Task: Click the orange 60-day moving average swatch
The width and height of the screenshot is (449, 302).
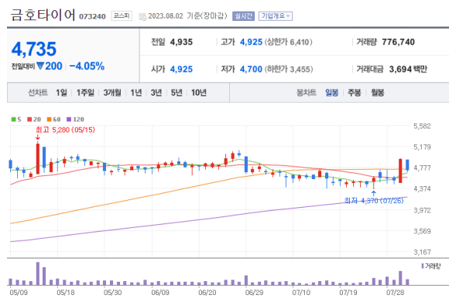Action: point(50,120)
